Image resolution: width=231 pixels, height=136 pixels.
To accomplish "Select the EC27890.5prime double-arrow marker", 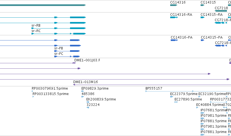I will point(176,102).
